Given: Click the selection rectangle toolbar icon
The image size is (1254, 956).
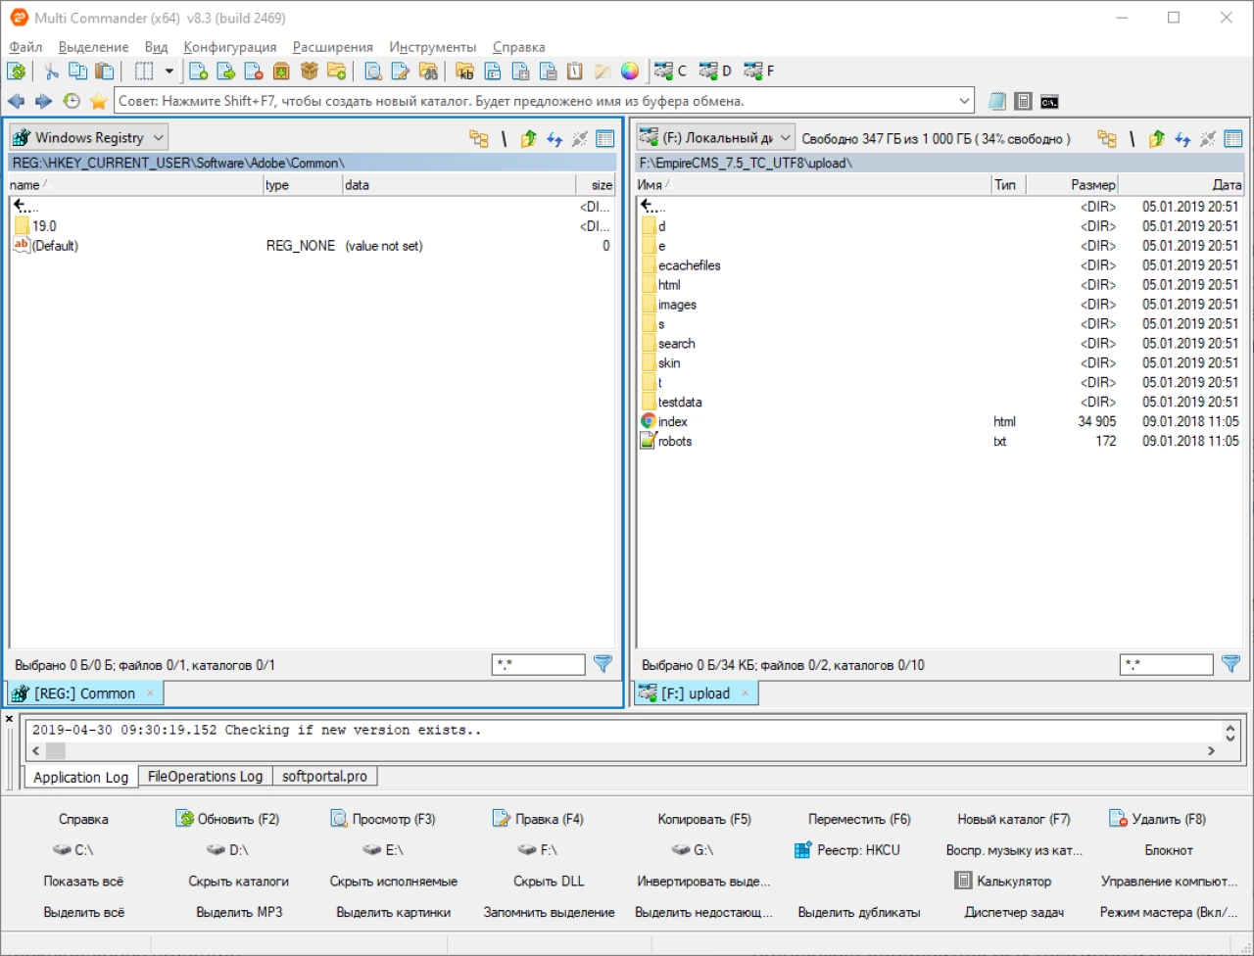Looking at the screenshot, I should [143, 71].
